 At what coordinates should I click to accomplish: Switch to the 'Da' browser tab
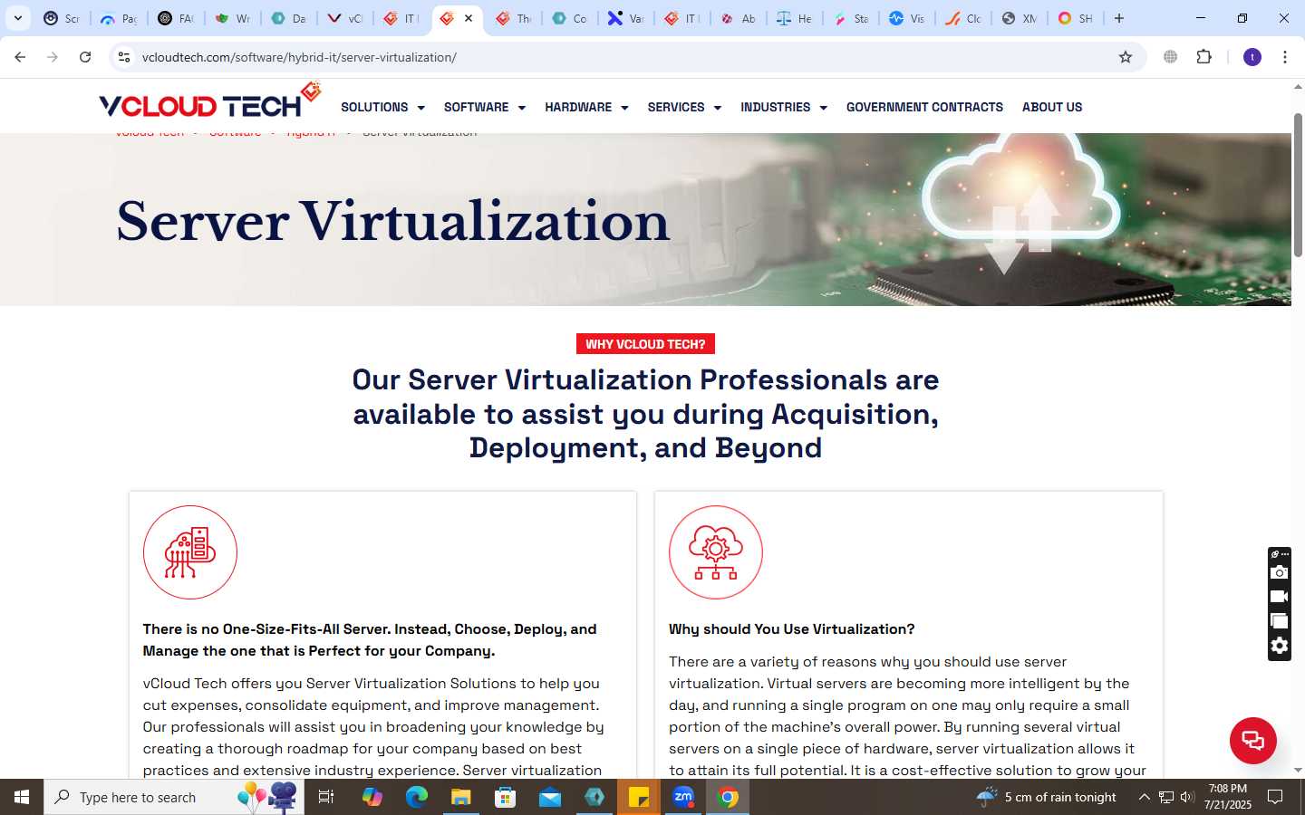coord(288,18)
